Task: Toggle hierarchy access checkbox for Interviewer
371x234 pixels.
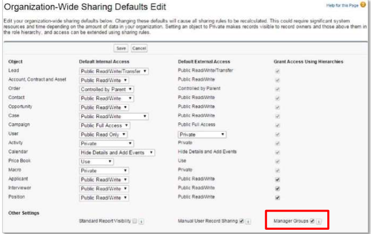Action: [276, 189]
